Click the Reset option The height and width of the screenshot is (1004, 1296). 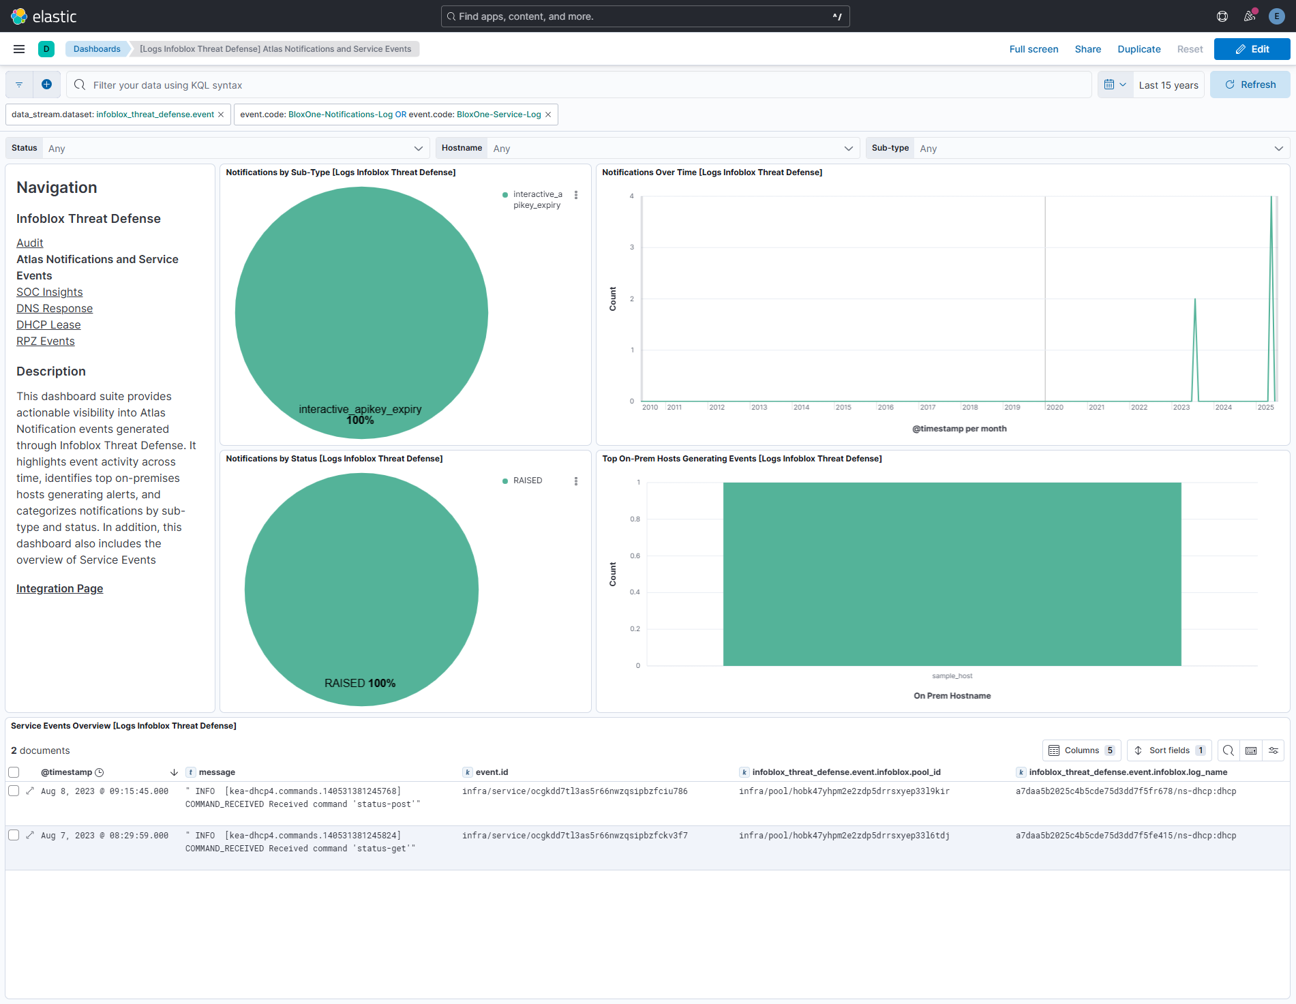click(1190, 49)
